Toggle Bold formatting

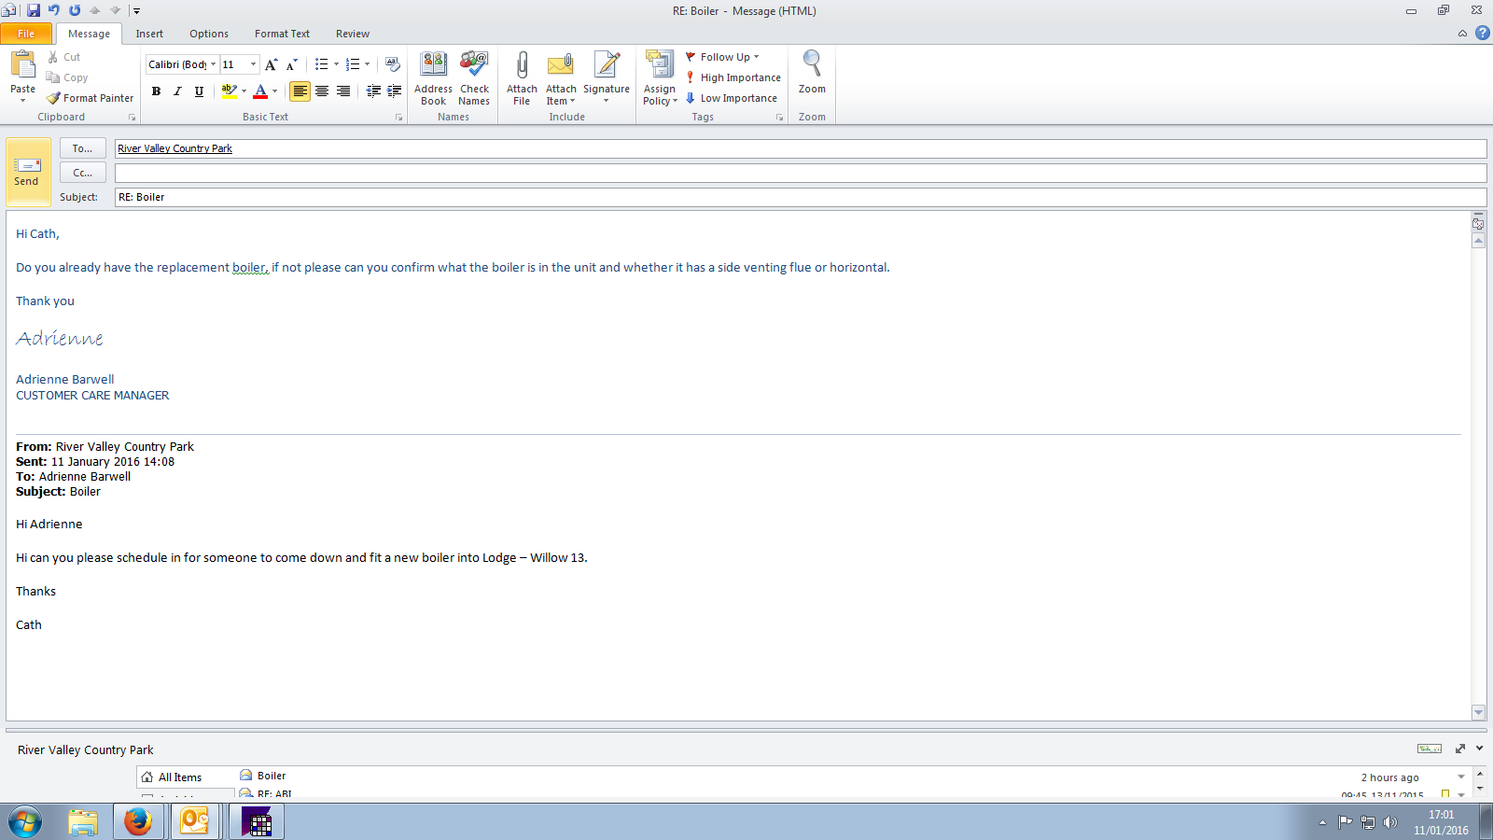click(156, 91)
